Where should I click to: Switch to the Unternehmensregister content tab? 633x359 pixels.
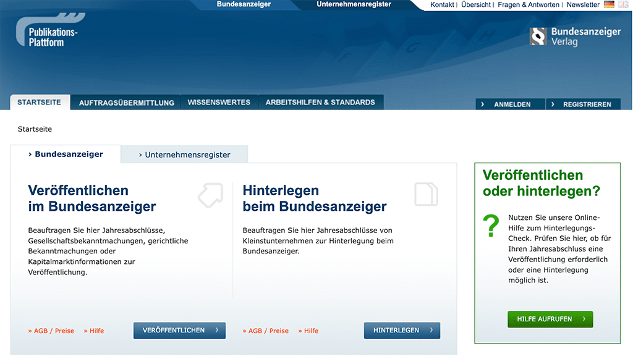click(x=184, y=154)
